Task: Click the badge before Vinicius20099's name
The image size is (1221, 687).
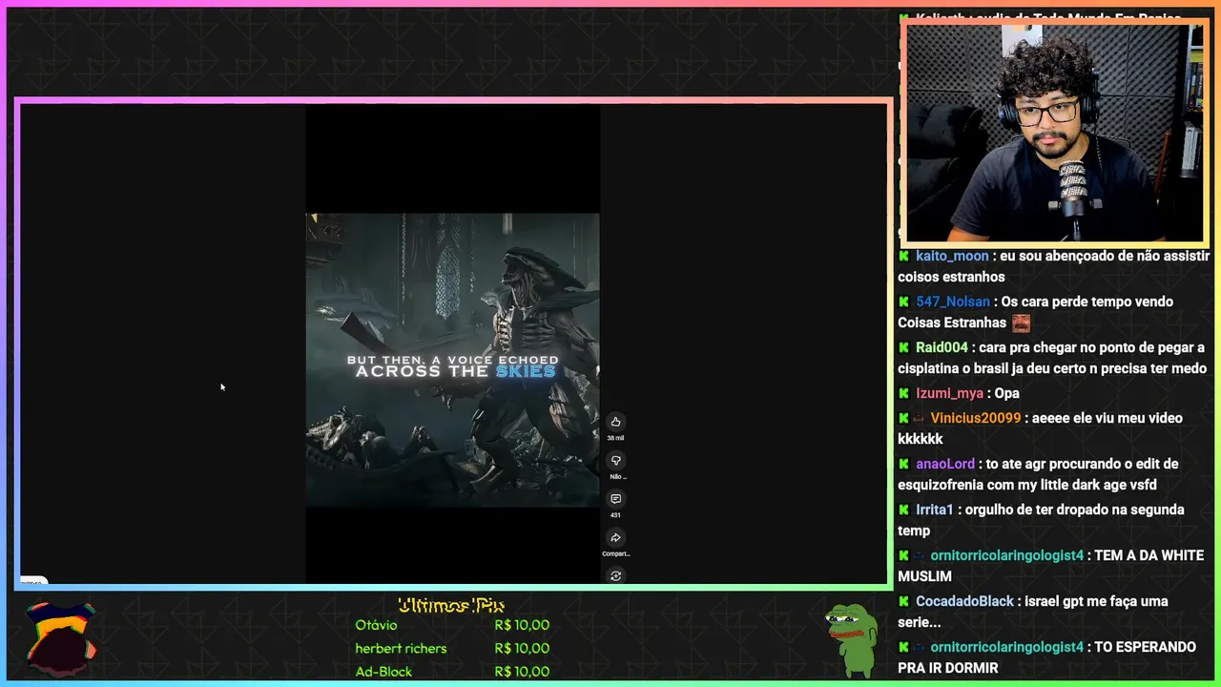Action: [x=919, y=418]
